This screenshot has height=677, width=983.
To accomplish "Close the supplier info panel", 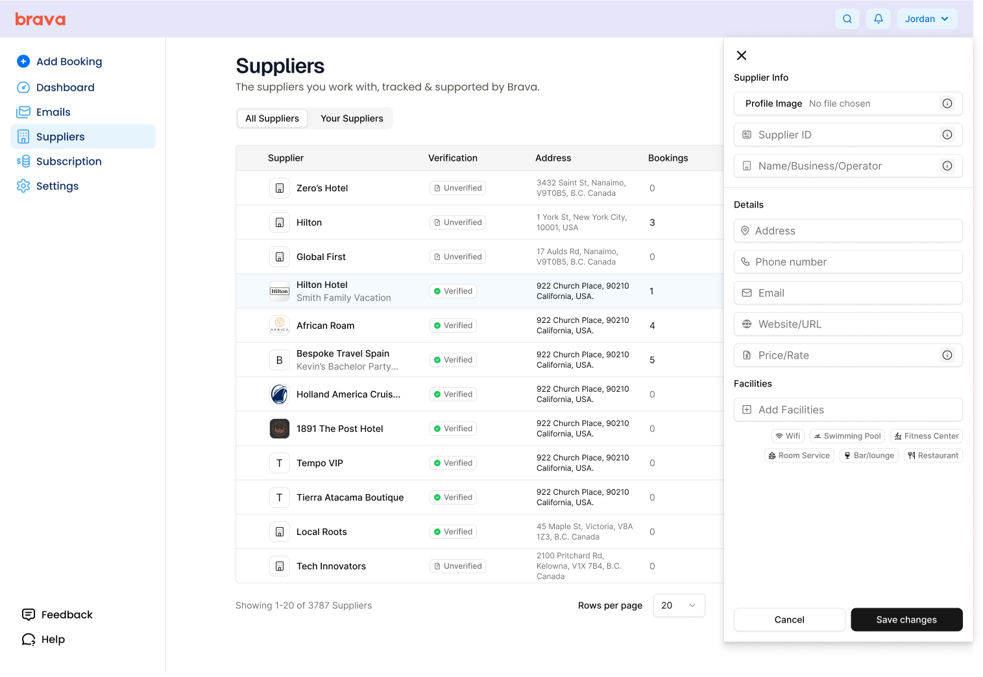I will pyautogui.click(x=742, y=56).
